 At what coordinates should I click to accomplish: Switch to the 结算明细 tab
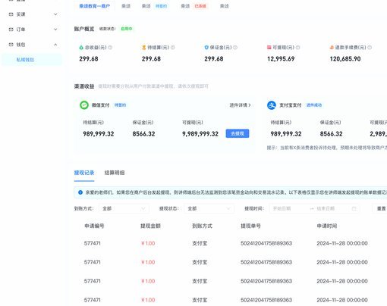pos(115,173)
